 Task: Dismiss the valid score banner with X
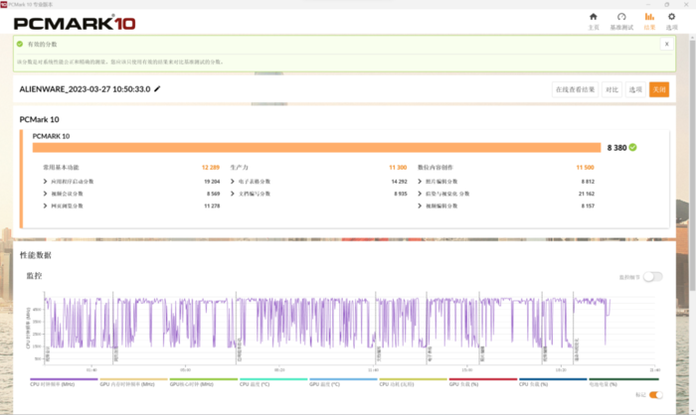pos(667,44)
